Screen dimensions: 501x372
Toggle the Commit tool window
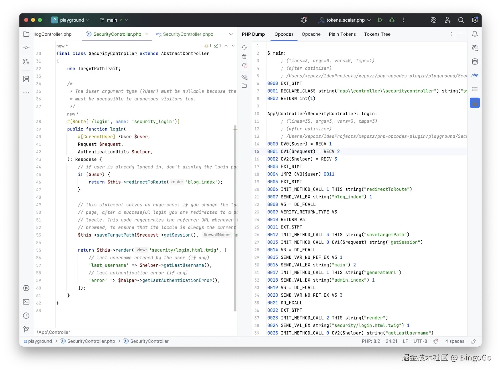pyautogui.click(x=26, y=48)
